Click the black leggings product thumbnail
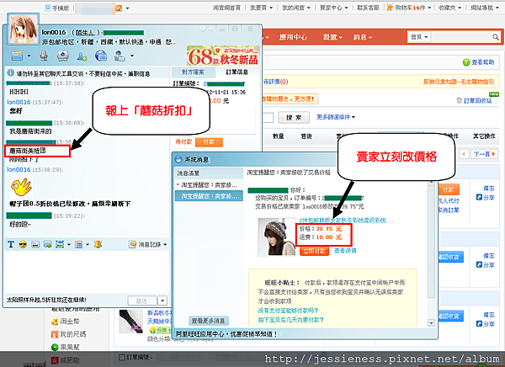Screen dimensions: 505x367 click(x=131, y=322)
